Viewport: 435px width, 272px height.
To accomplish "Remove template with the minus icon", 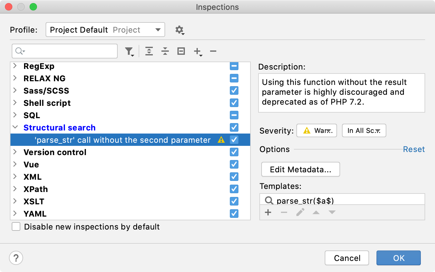I will 284,212.
